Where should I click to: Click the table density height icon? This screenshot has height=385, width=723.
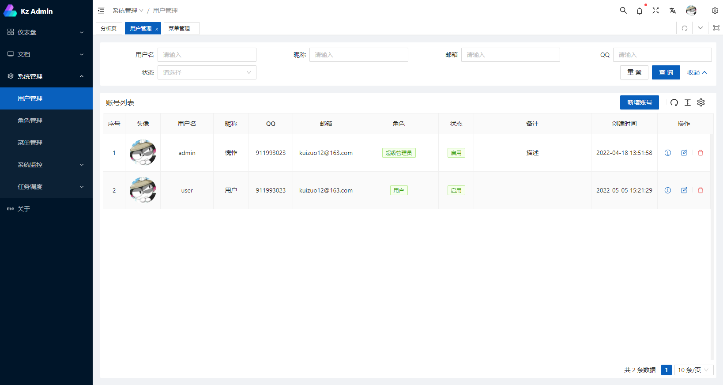688,102
